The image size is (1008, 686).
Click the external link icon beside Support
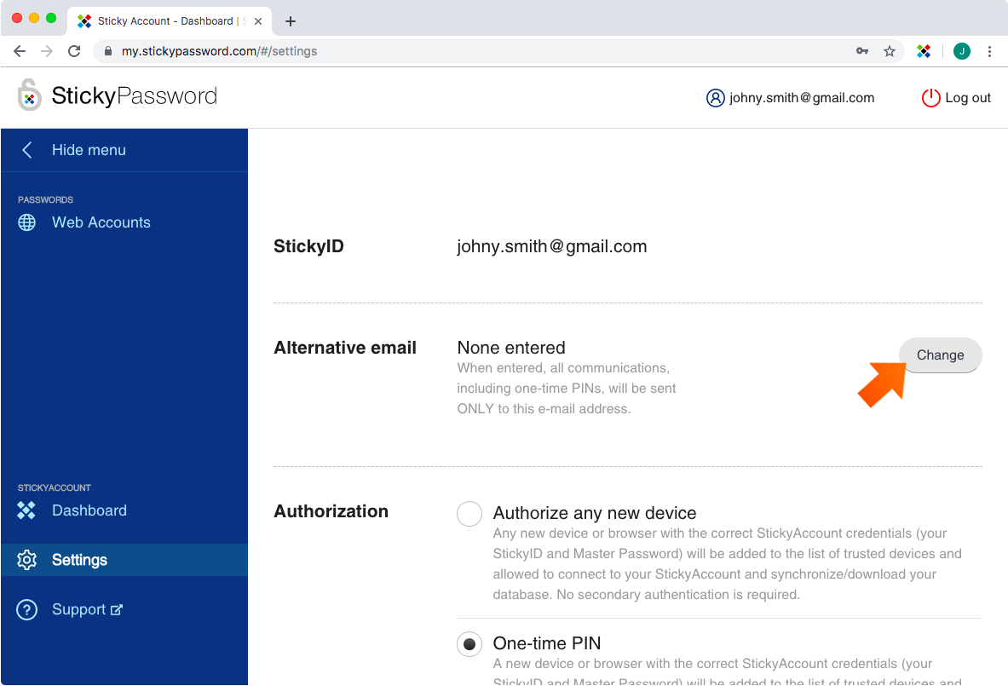tap(117, 609)
